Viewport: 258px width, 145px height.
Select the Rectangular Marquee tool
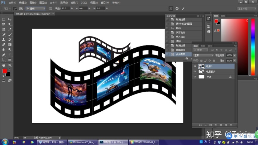click(4, 19)
